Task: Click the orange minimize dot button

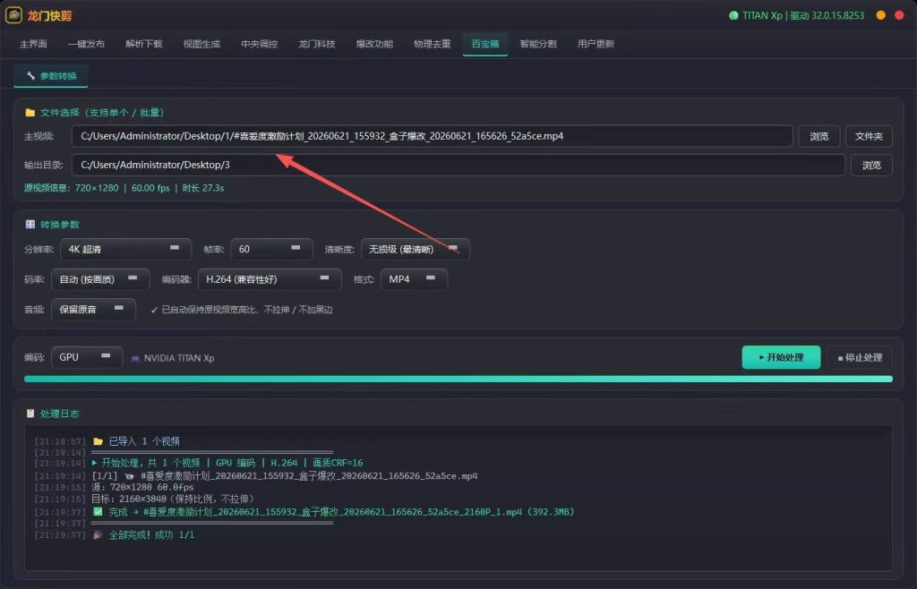Action: (881, 15)
